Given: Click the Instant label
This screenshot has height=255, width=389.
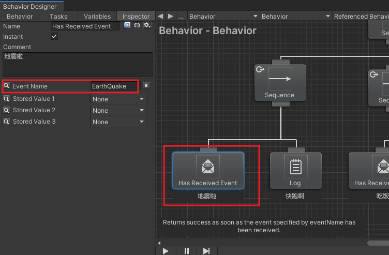Looking at the screenshot, I should click(13, 36).
